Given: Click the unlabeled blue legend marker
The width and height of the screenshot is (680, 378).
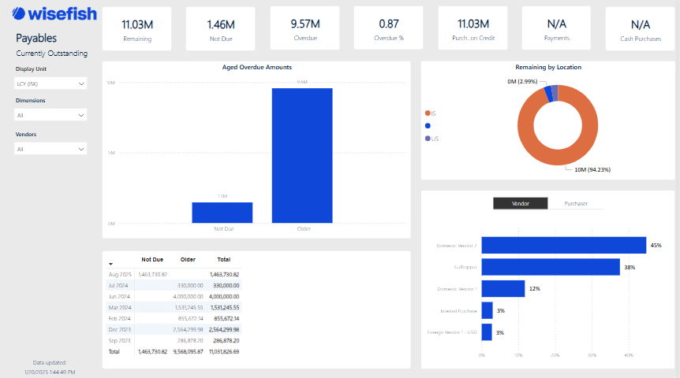Looking at the screenshot, I should (x=428, y=126).
